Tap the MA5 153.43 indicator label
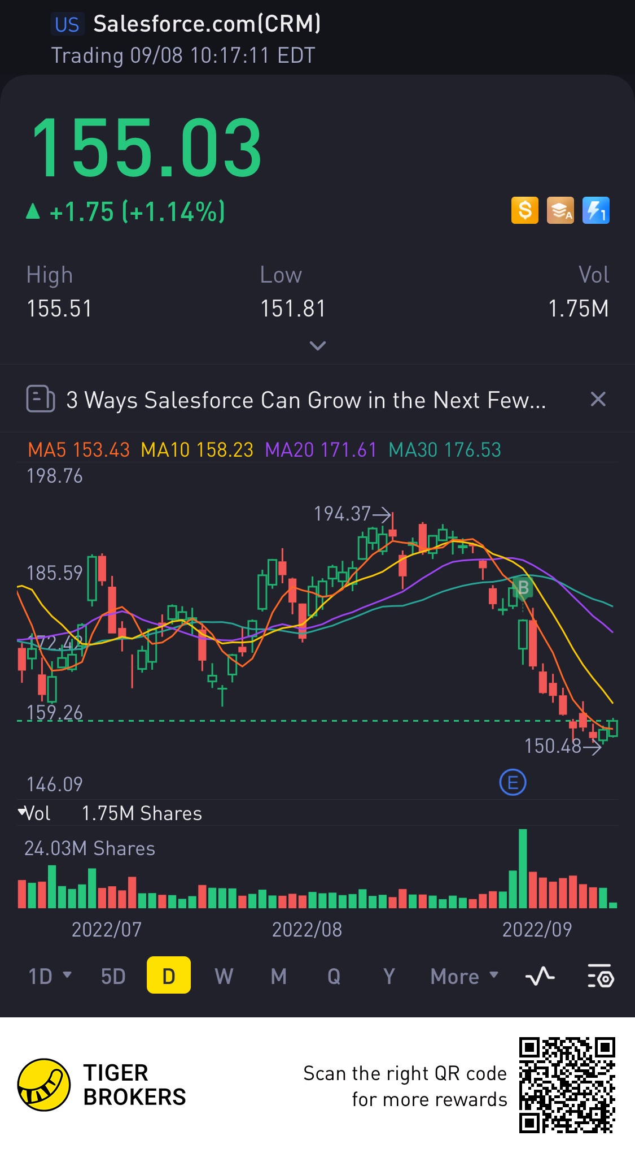This screenshot has height=1153, width=635. pyautogui.click(x=79, y=450)
